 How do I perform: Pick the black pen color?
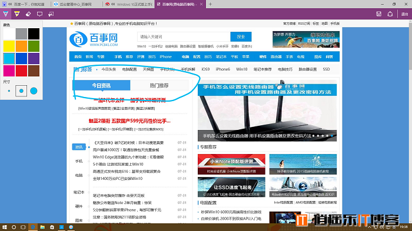34,34
